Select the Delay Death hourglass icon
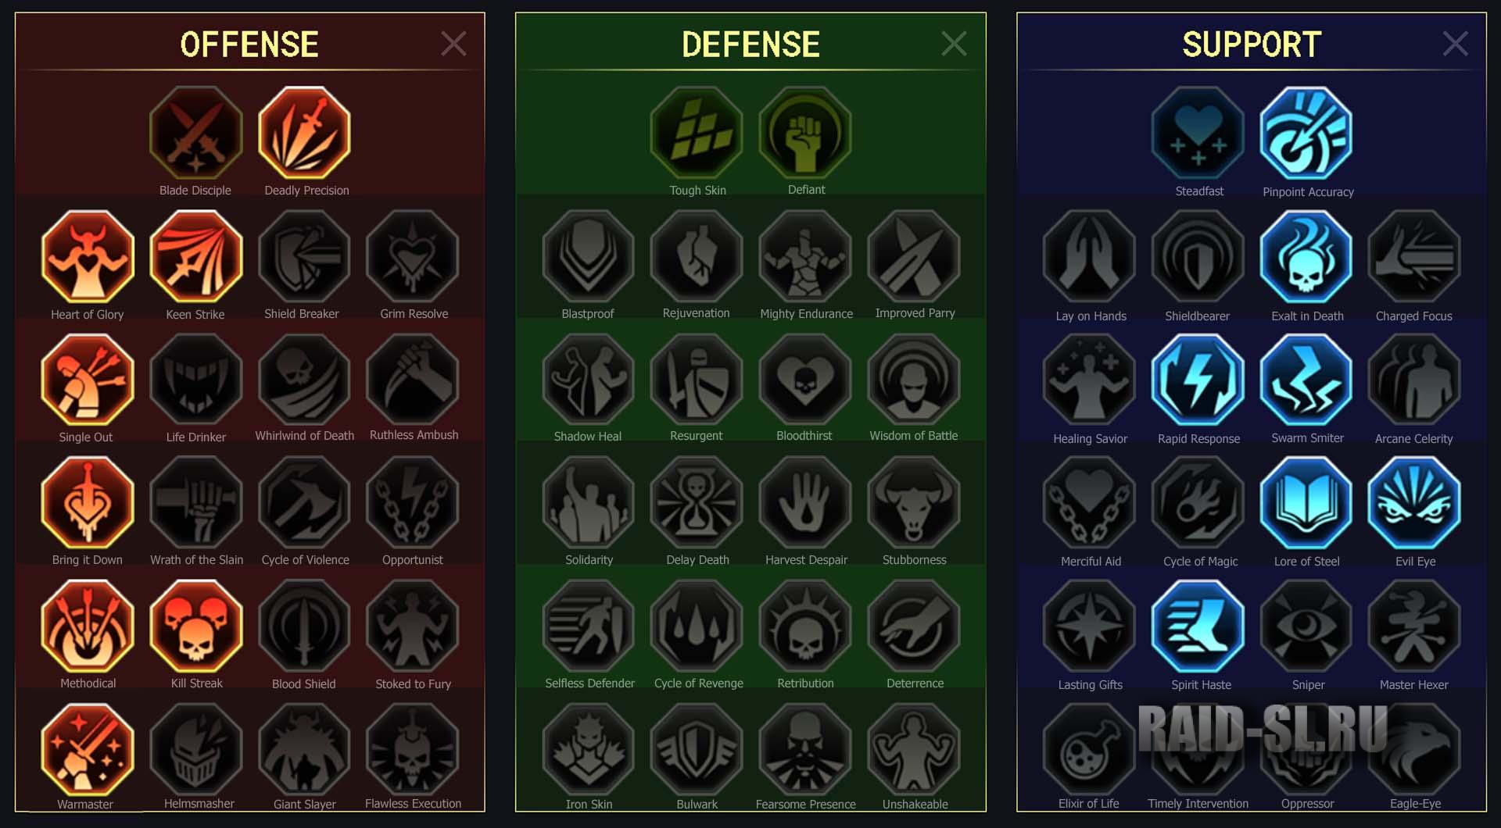The width and height of the screenshot is (1501, 828). pos(697,503)
